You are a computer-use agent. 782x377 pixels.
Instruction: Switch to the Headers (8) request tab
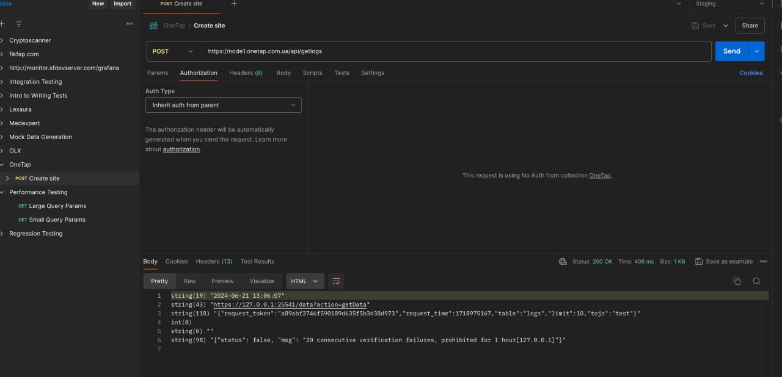click(x=246, y=73)
